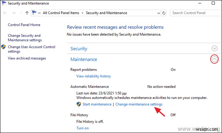Open Change maintenance settings link
222x133 pixels.
pyautogui.click(x=139, y=104)
